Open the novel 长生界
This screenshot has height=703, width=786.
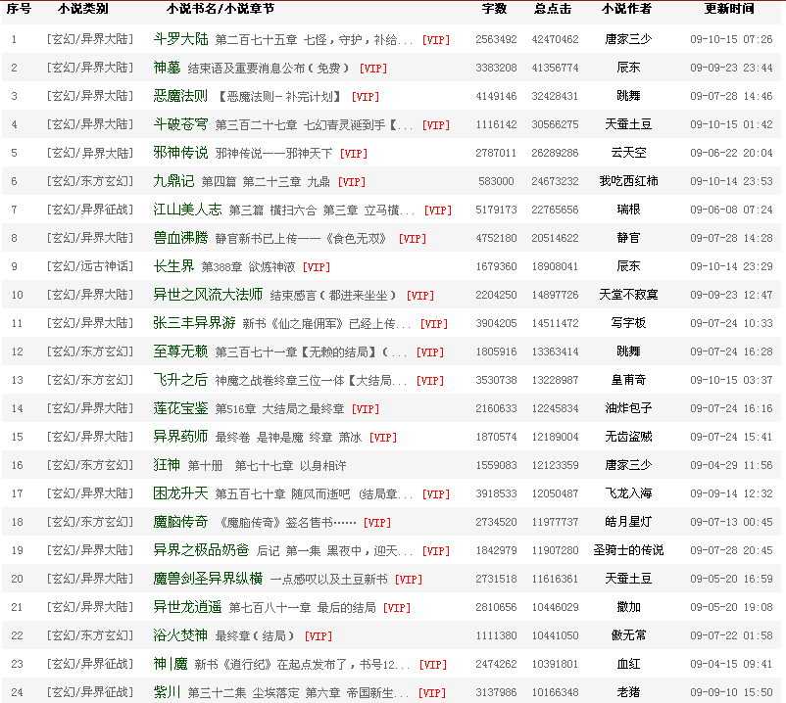pos(173,266)
